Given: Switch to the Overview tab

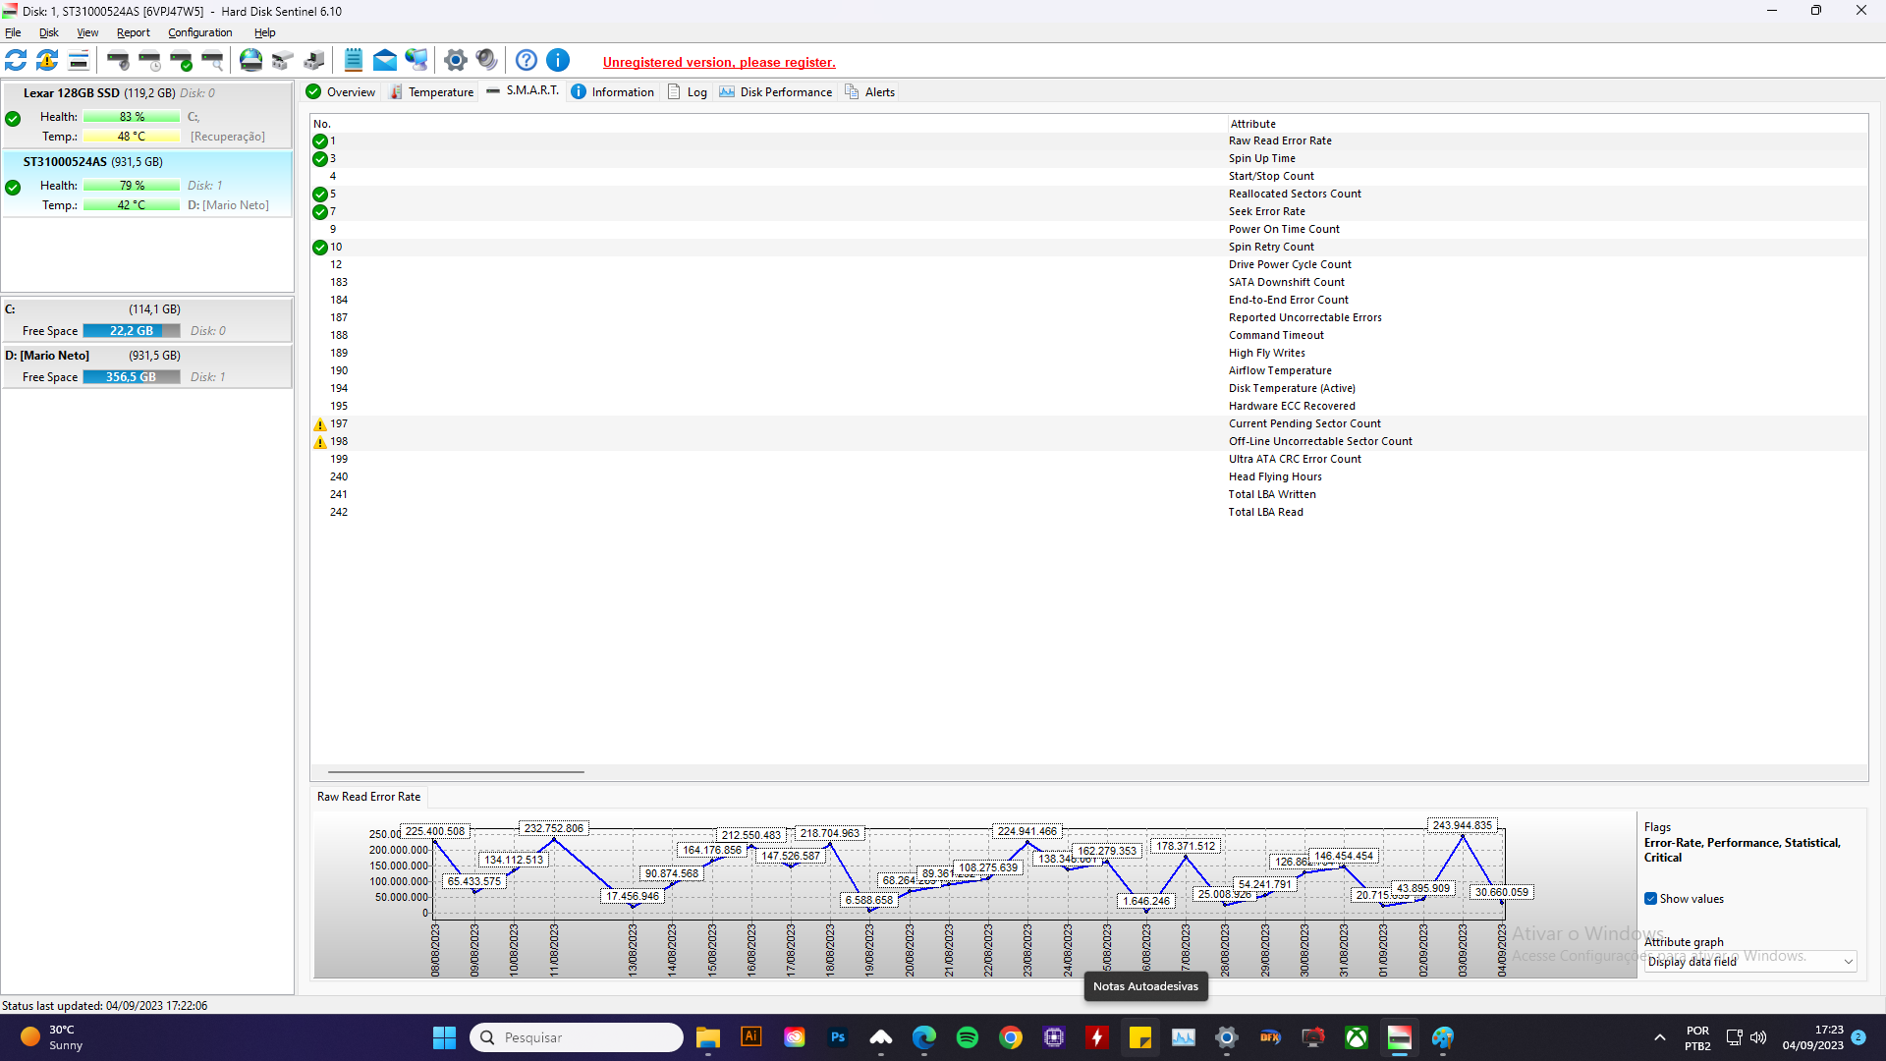Looking at the screenshot, I should [341, 92].
